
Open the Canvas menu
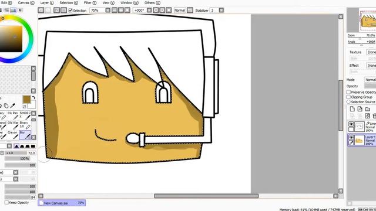tap(26, 3)
